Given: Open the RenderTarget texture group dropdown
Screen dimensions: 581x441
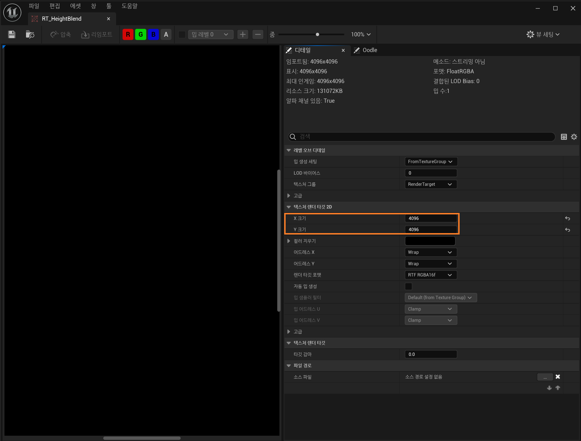Looking at the screenshot, I should pyautogui.click(x=430, y=184).
